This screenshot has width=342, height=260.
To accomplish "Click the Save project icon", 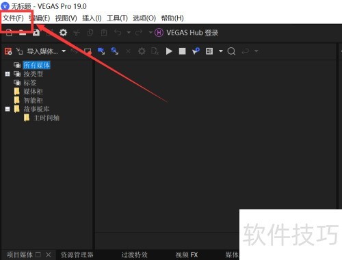I will click(x=36, y=33).
